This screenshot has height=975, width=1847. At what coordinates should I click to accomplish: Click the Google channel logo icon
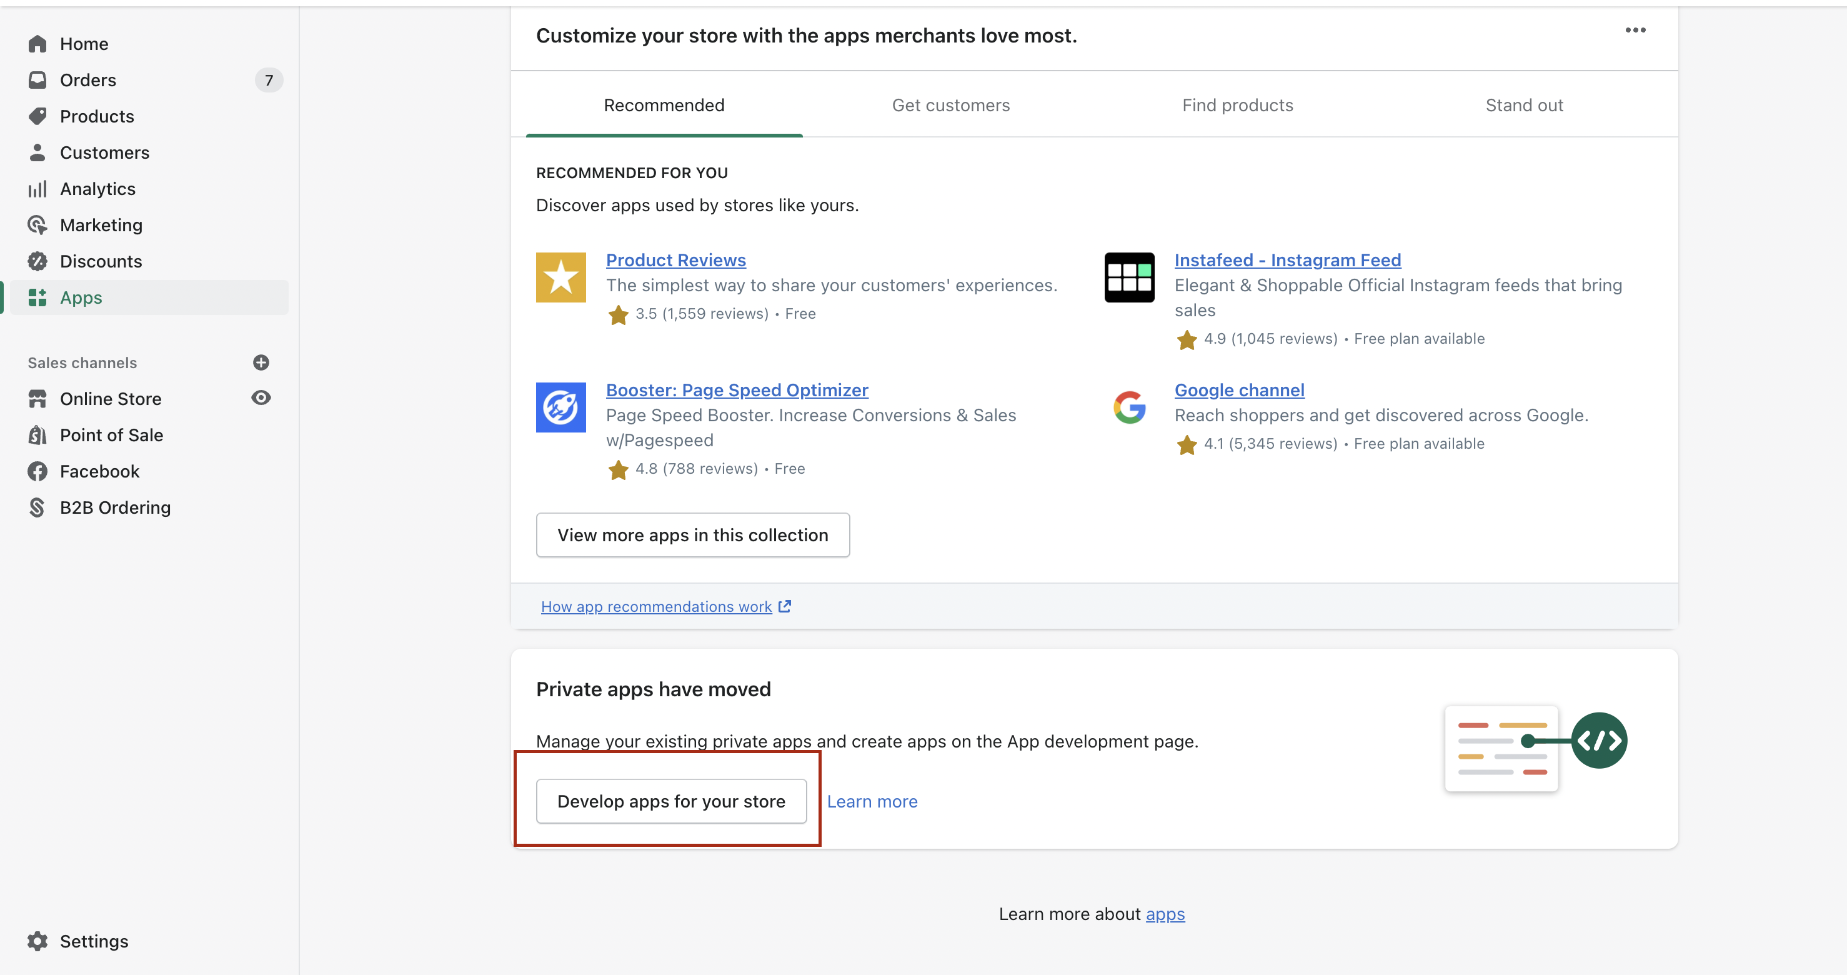1129,407
